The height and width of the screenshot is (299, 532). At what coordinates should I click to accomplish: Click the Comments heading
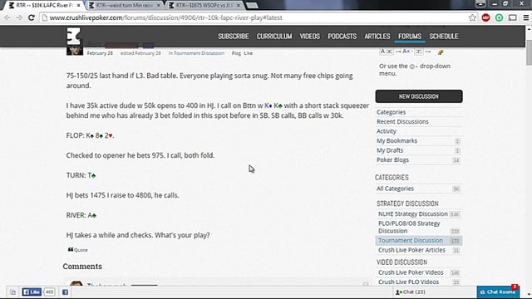tap(82, 267)
